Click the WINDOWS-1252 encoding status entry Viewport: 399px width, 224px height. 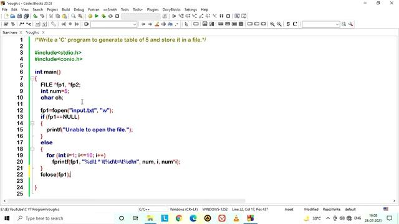pos(214,209)
